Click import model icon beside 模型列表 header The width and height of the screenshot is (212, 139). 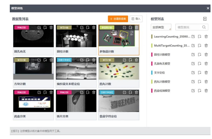pyautogui.click(x=205, y=19)
